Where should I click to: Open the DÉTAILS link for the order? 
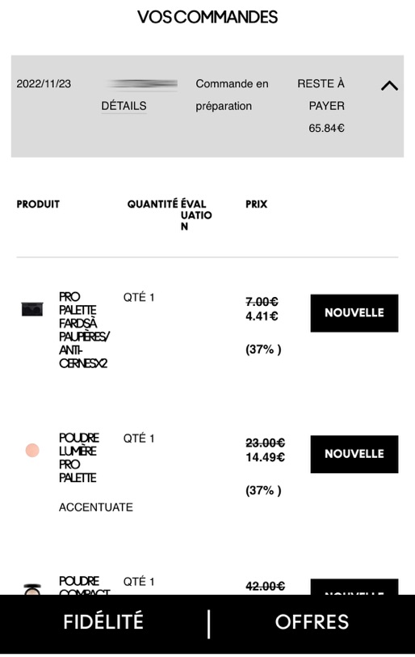pyautogui.click(x=124, y=106)
